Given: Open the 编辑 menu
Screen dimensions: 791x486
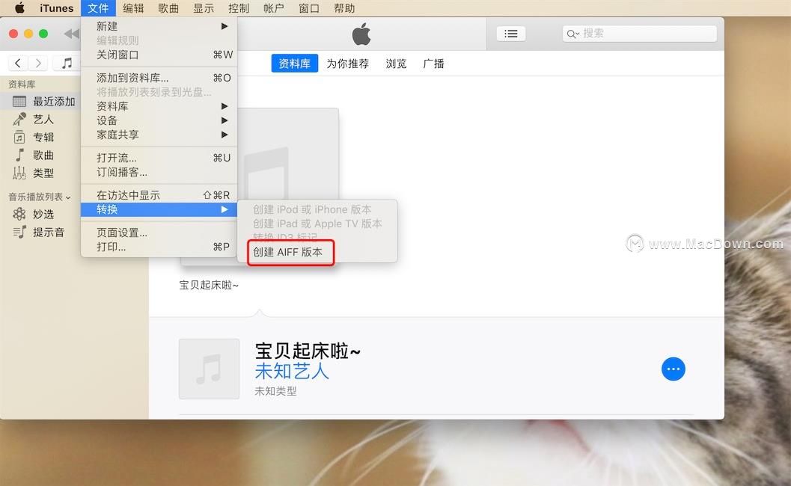Looking at the screenshot, I should [x=133, y=8].
